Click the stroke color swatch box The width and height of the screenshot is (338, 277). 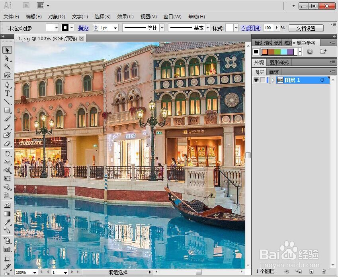coord(65,28)
